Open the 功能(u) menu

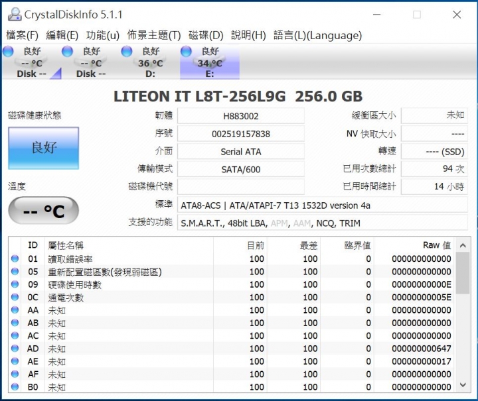click(103, 35)
